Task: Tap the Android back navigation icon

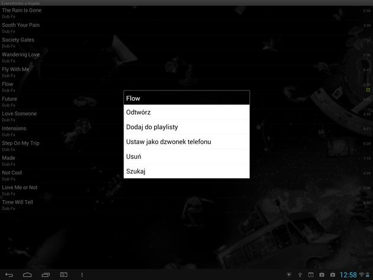Action: pos(9,275)
